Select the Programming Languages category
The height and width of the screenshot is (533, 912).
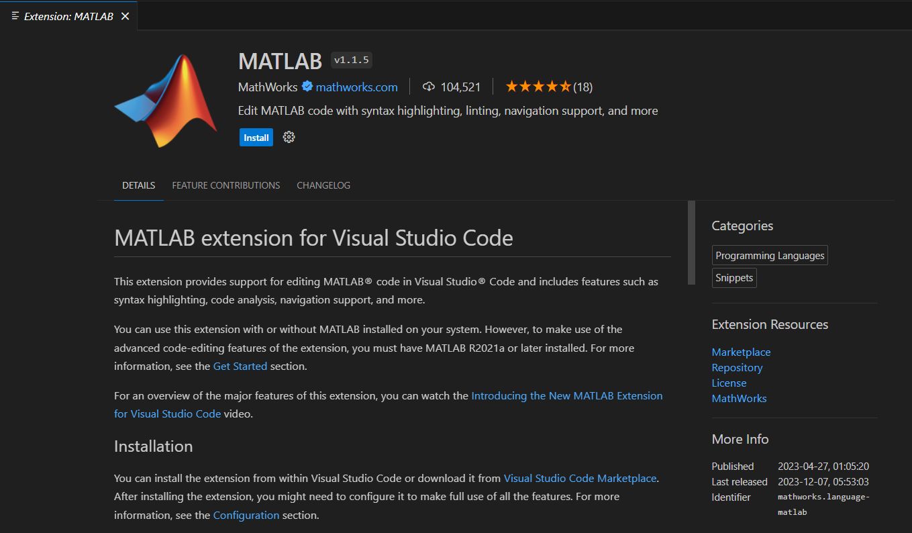[x=770, y=255]
